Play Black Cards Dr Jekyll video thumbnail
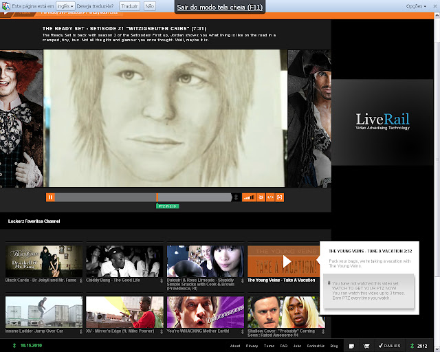This screenshot has width=440, height=352. [x=44, y=261]
